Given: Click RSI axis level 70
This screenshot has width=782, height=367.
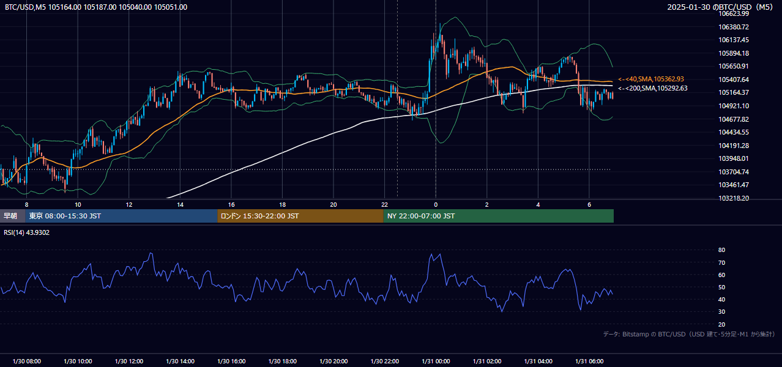Looking at the screenshot, I should point(721,262).
